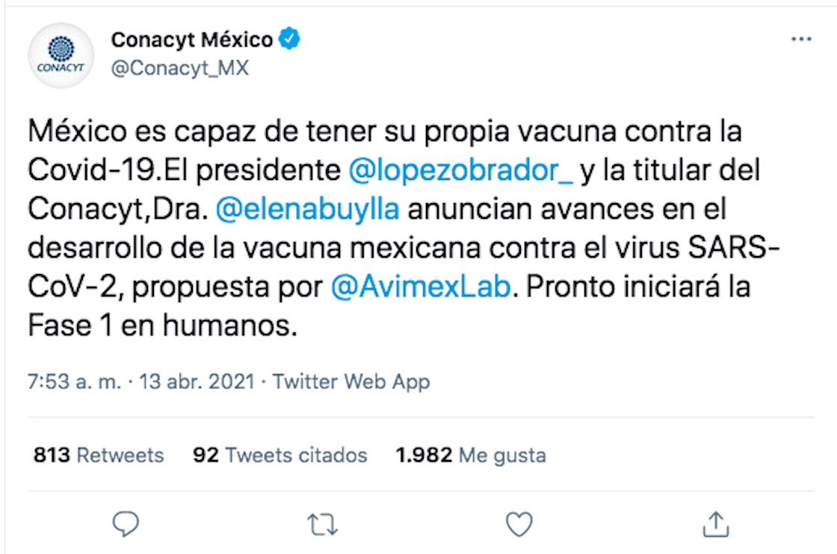Click the Conacyt profile avatar
Screen dimensions: 837x554
61,56
